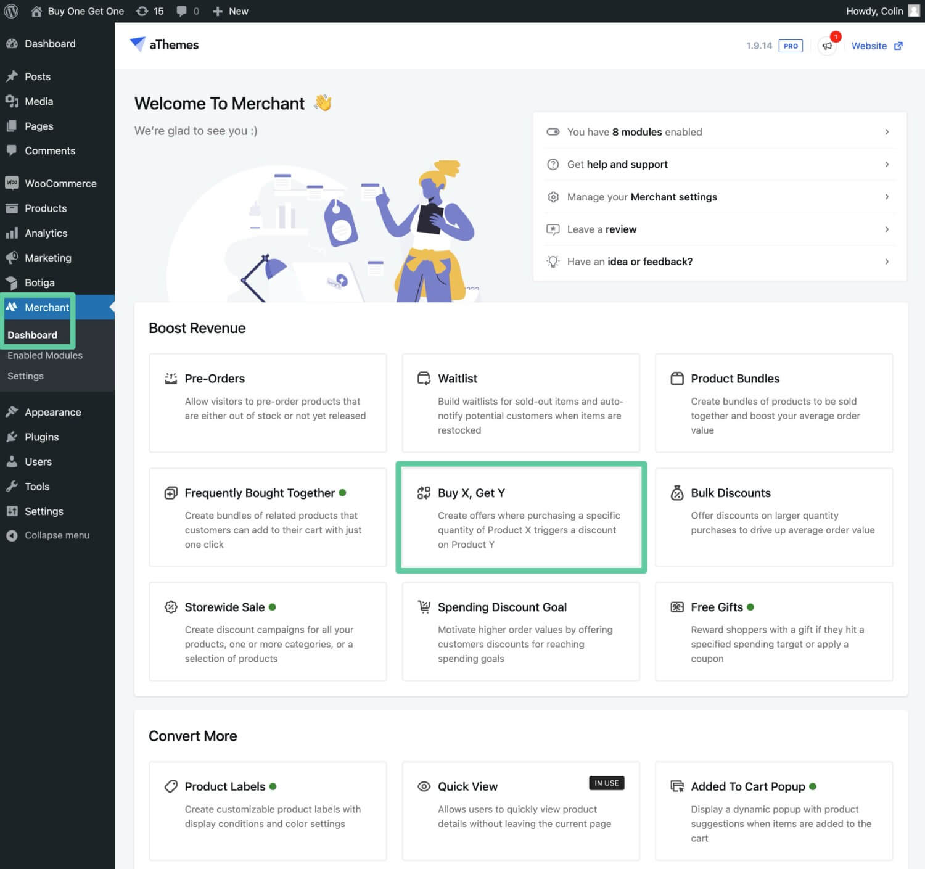Click the Product Labels tag icon

coord(171,786)
